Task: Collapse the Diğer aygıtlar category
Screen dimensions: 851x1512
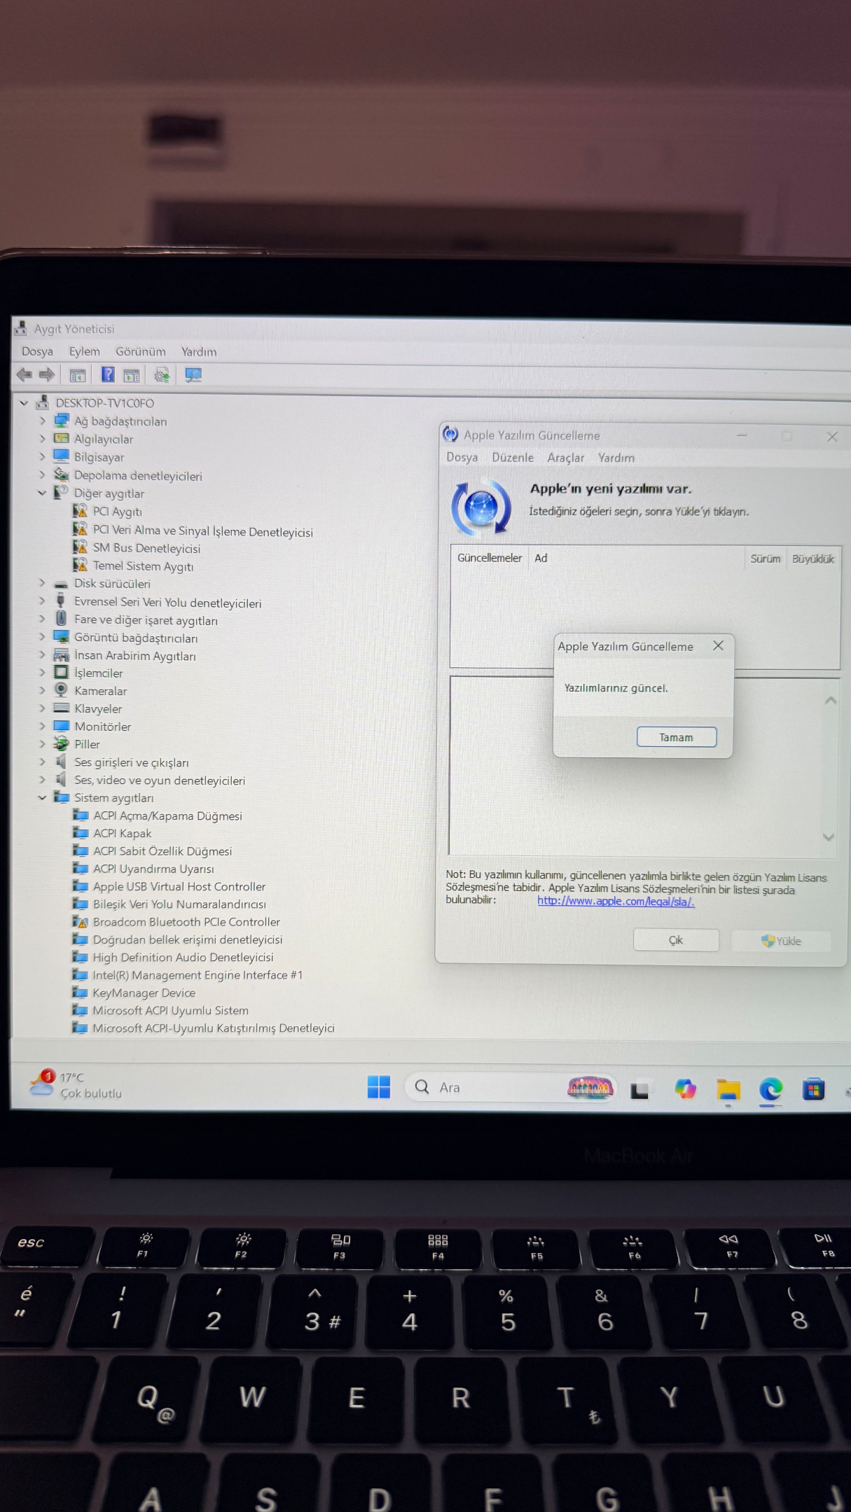Action: point(43,493)
